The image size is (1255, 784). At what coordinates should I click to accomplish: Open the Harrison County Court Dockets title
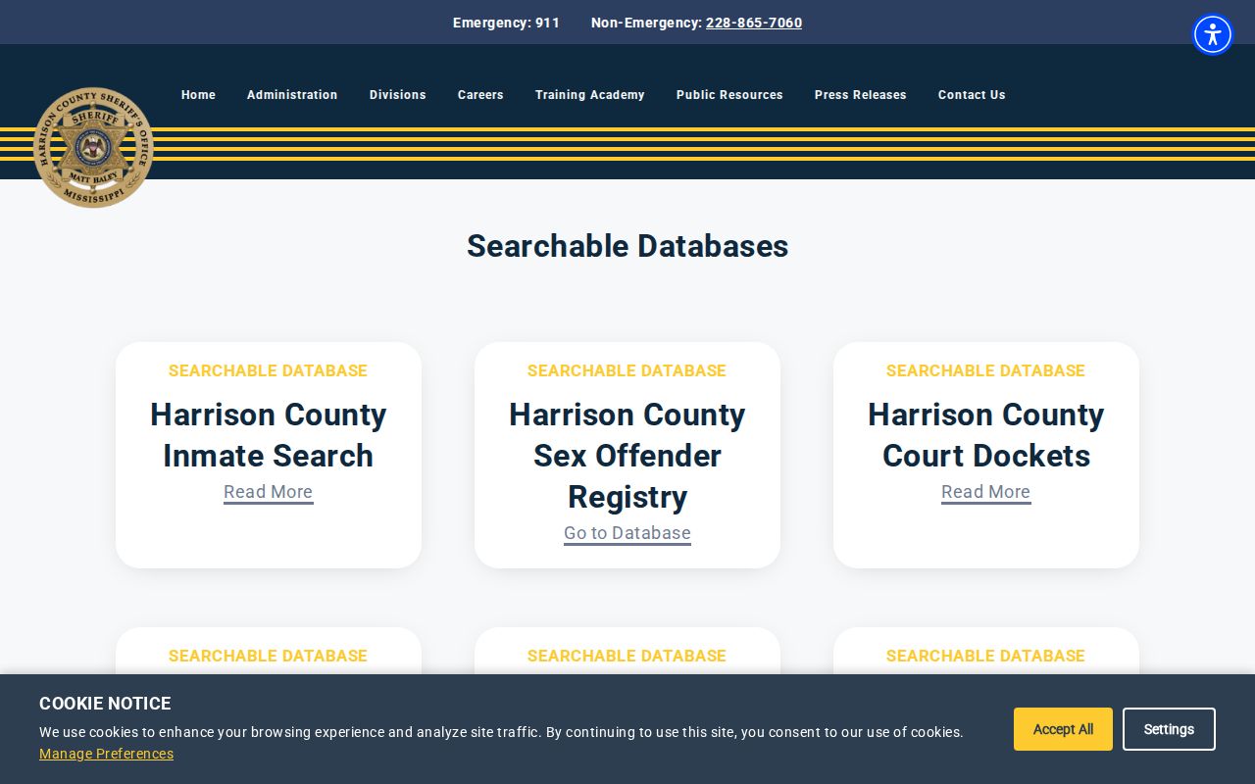point(985,435)
